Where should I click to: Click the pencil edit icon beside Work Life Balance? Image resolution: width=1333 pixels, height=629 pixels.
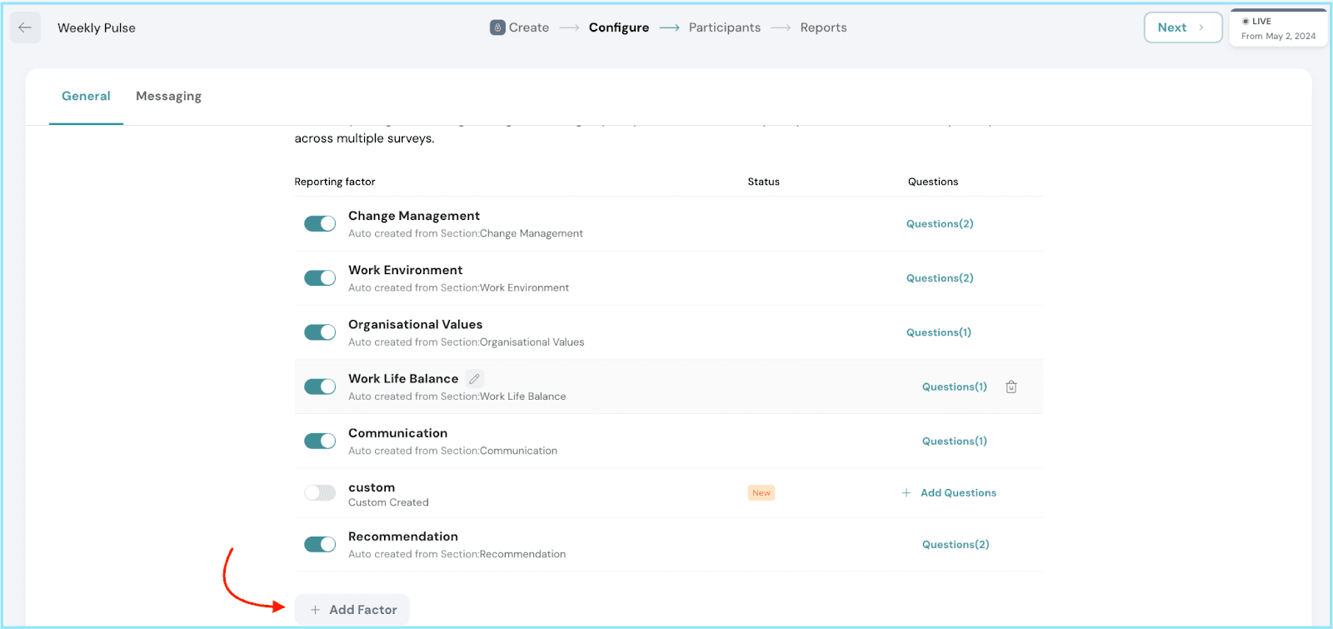pyautogui.click(x=474, y=379)
